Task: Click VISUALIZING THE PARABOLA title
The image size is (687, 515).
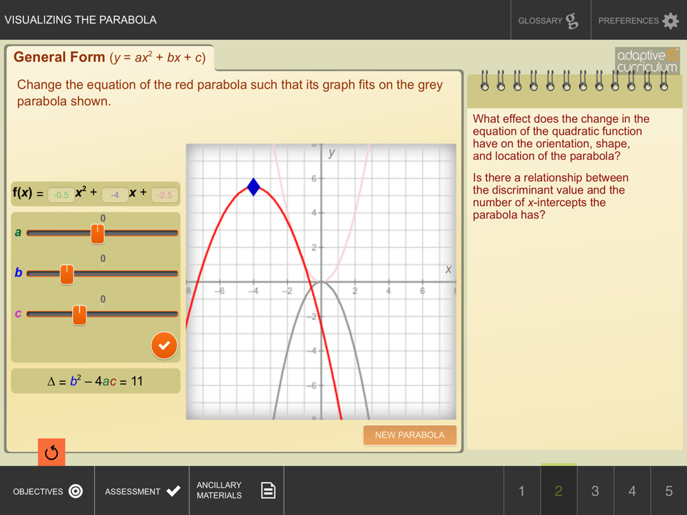Action: click(80, 20)
